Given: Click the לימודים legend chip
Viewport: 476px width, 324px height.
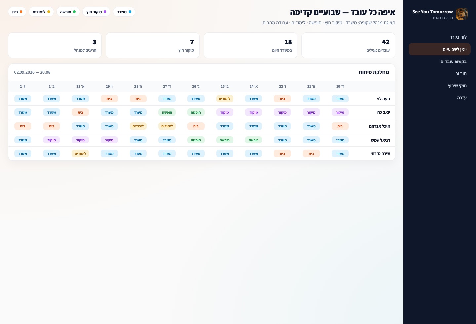Looking at the screenshot, I should (41, 12).
